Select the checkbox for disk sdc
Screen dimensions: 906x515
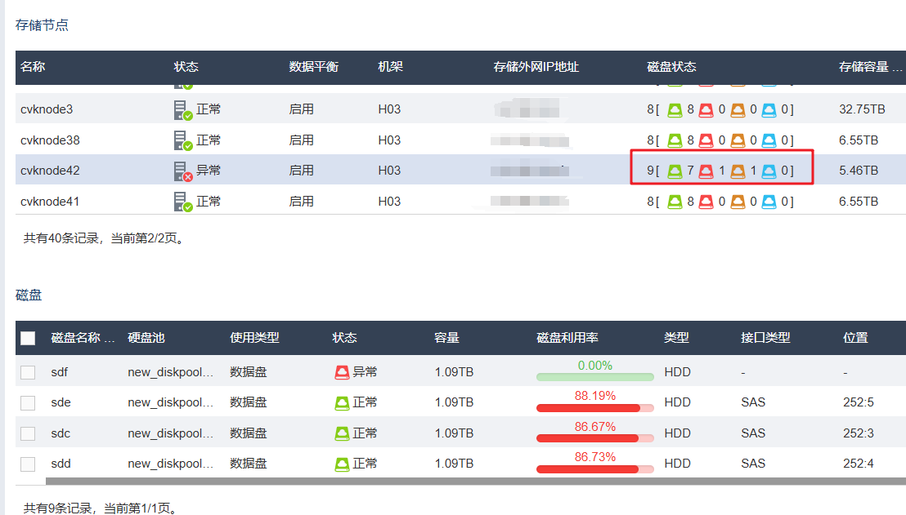tap(28, 433)
